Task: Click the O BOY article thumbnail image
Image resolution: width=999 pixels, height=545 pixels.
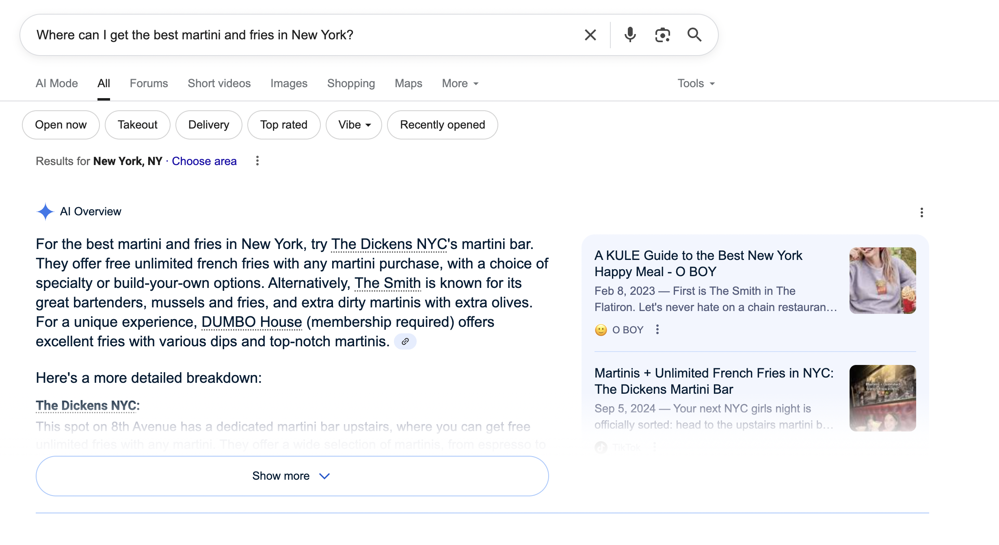Action: [883, 281]
